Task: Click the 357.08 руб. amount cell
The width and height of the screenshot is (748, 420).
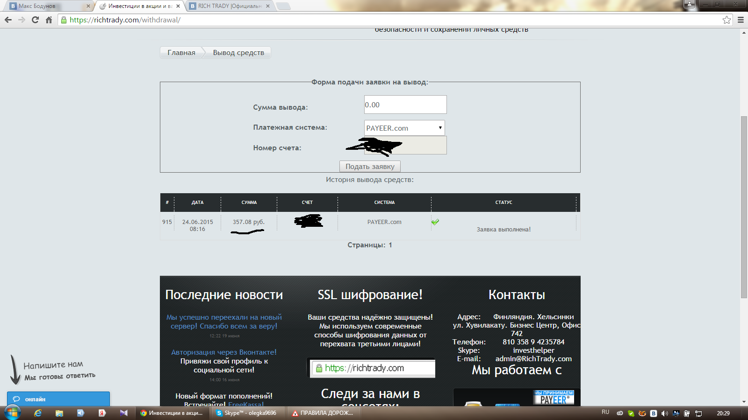Action: pyautogui.click(x=249, y=222)
